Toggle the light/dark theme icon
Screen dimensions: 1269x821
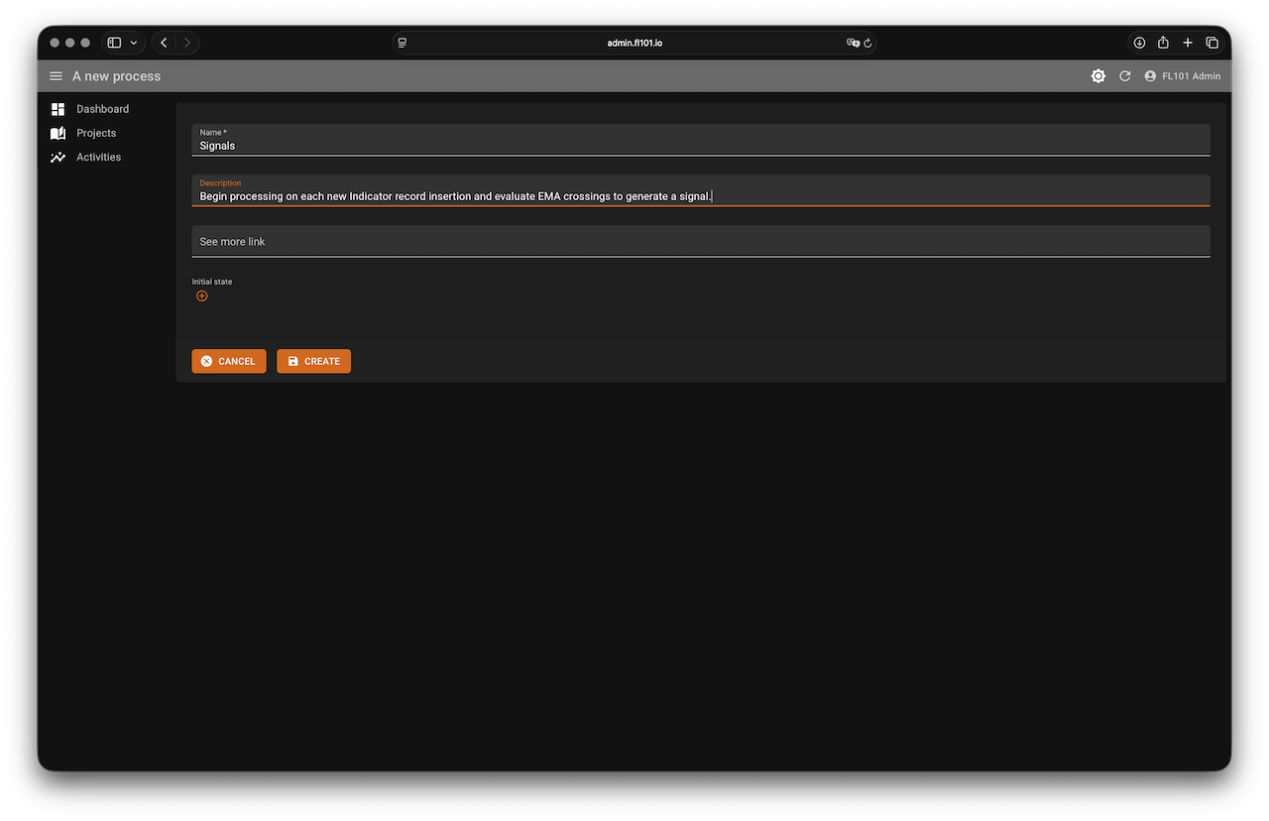(1097, 76)
